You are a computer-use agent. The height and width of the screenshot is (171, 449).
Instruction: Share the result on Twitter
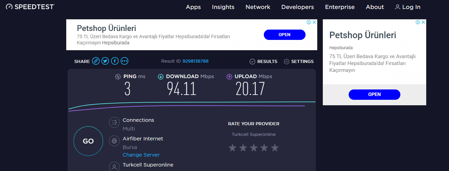pos(105,61)
